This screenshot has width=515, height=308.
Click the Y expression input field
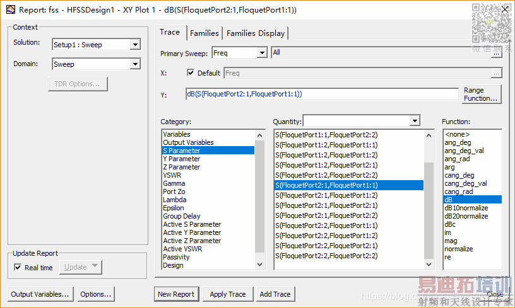[322, 94]
